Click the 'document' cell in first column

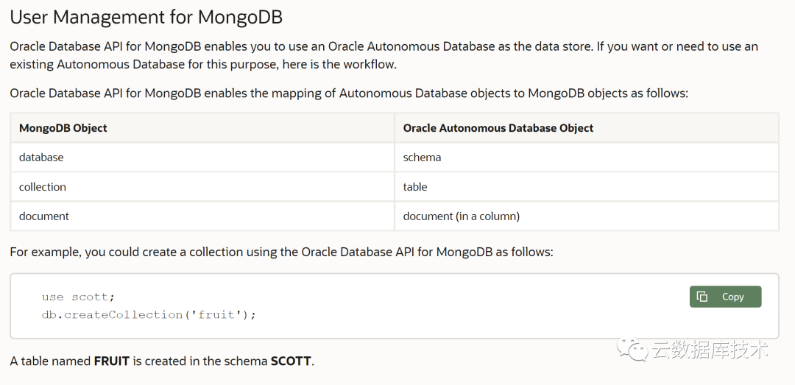(x=44, y=216)
